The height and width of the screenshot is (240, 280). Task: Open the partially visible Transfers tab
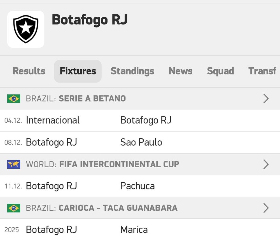262,71
